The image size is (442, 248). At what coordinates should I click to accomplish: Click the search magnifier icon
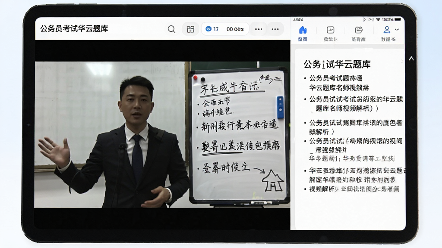[171, 29]
